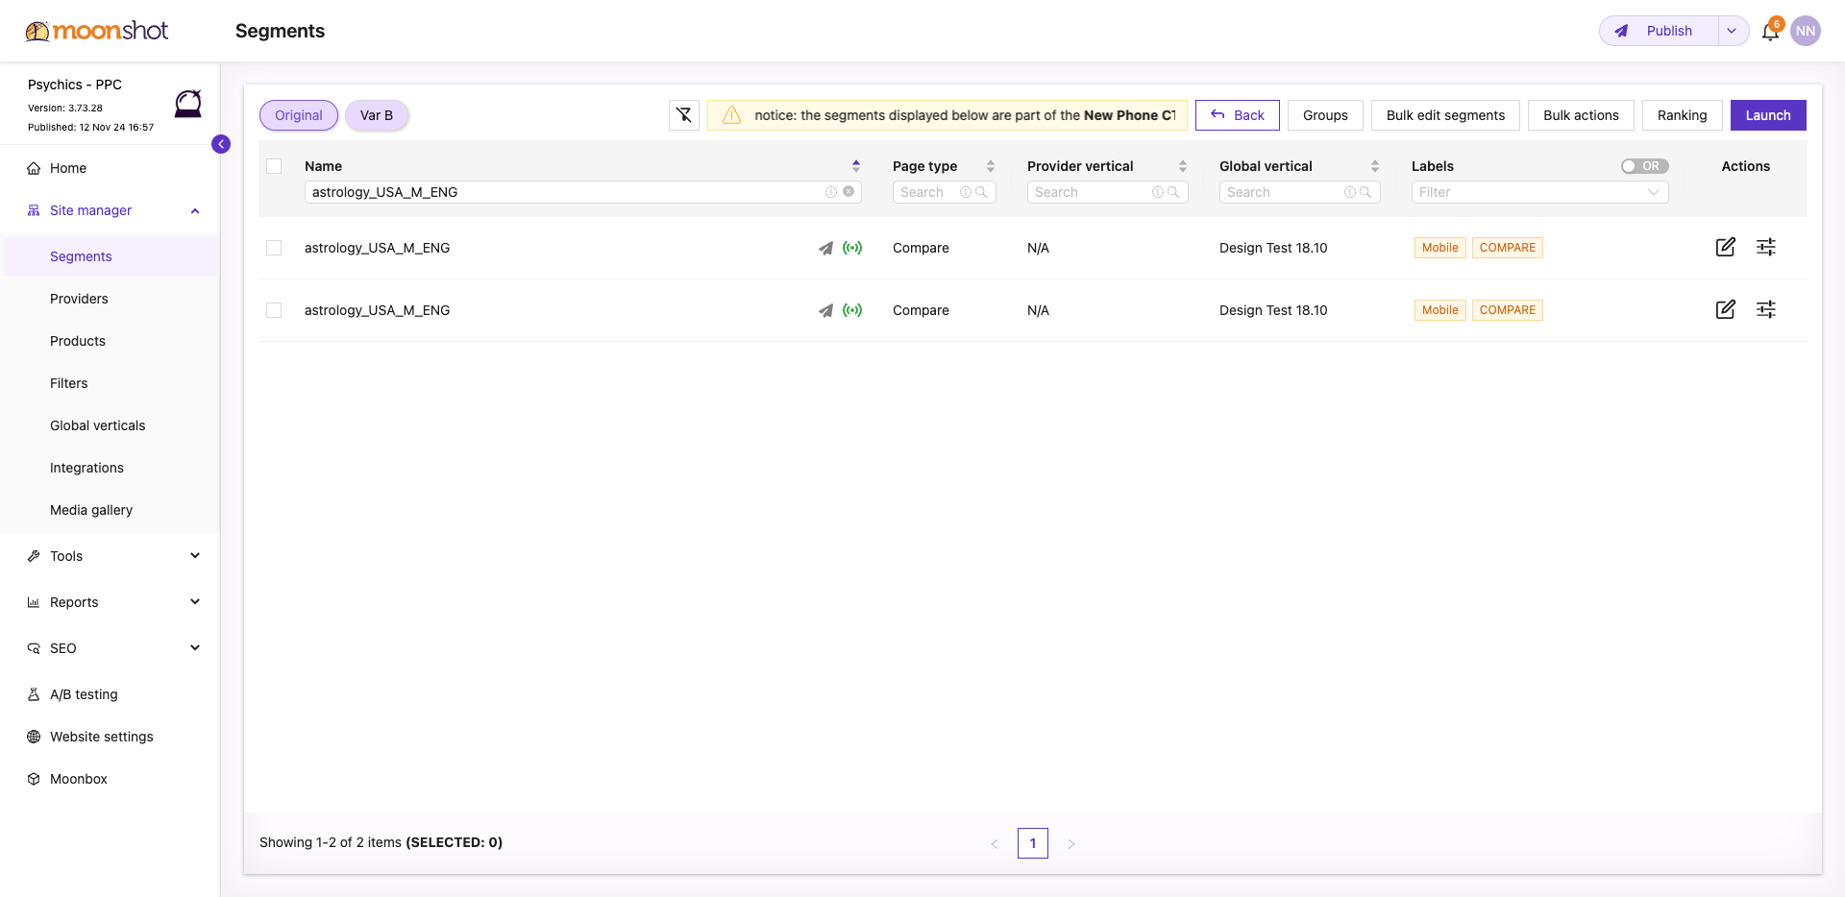This screenshot has width=1845, height=897.
Task: Collapse the Site manager section
Action: point(195,210)
